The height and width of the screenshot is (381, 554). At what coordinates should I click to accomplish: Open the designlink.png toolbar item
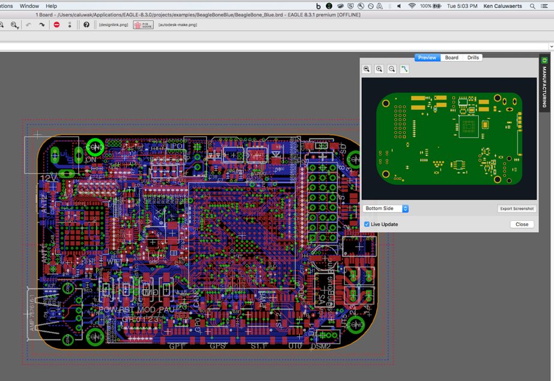(115, 25)
